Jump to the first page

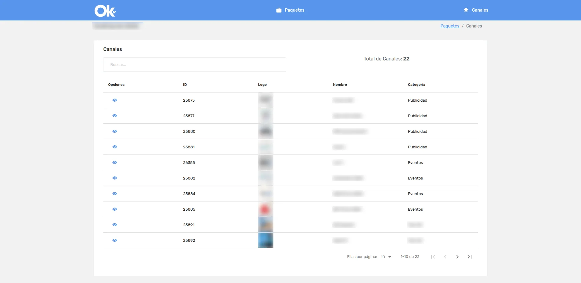coord(433,257)
